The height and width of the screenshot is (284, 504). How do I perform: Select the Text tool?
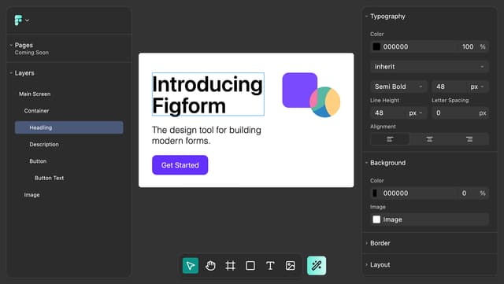(x=270, y=266)
